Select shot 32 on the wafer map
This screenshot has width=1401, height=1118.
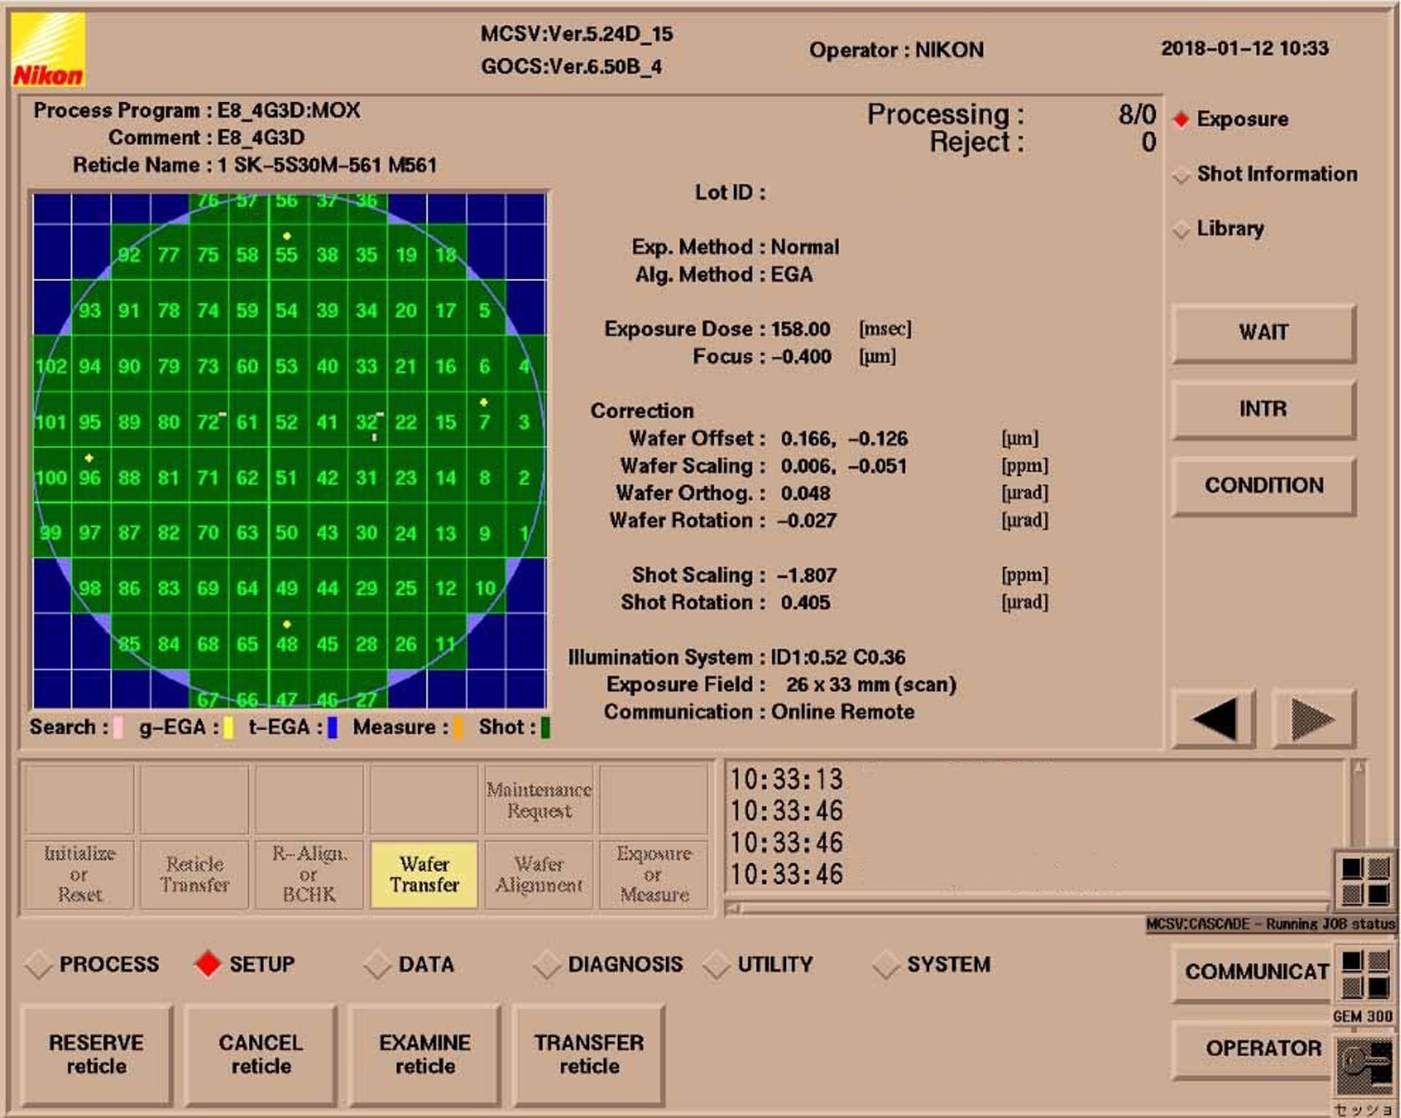click(x=366, y=420)
